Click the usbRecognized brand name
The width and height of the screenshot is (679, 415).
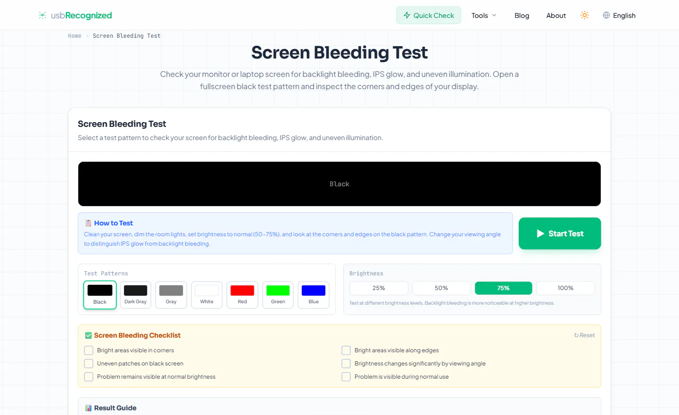click(82, 16)
